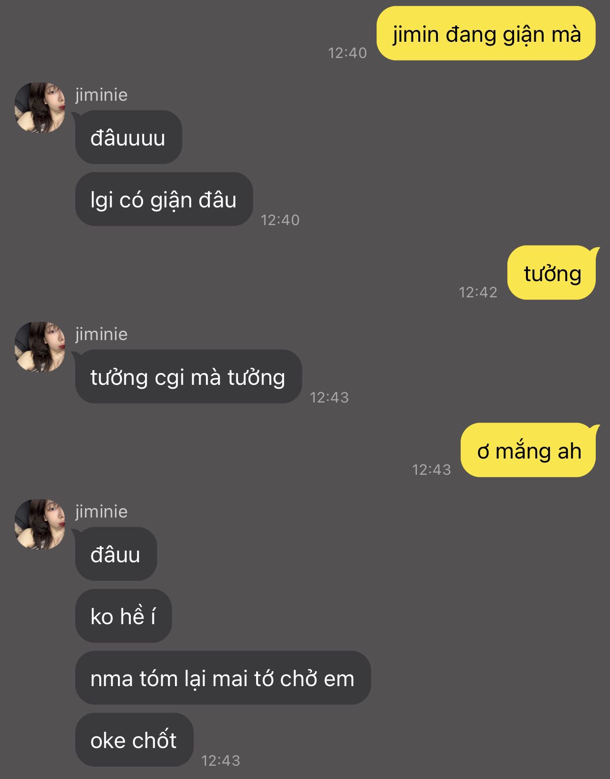Image resolution: width=610 pixels, height=779 pixels.
Task: Click the jiminie name above 'tưởng cgi mà tưởng'
Action: click(101, 334)
